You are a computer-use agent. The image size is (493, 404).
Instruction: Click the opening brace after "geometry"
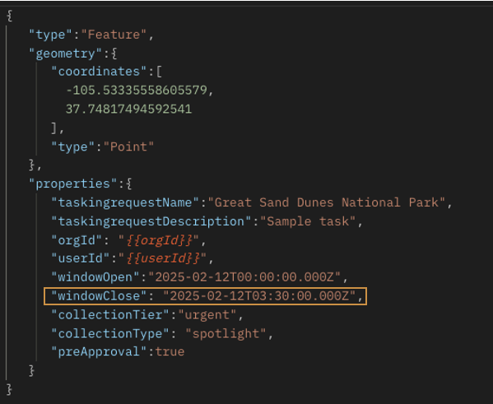(114, 53)
